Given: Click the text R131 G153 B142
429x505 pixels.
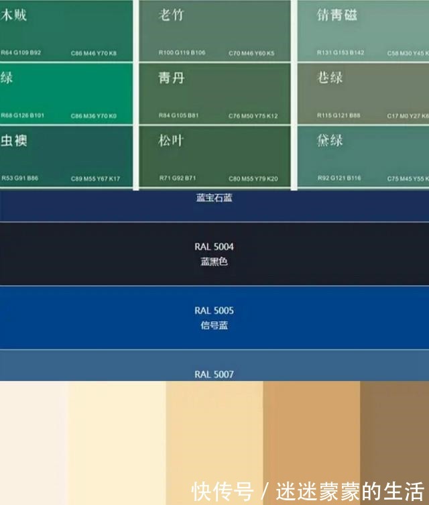Looking at the screenshot, I should pyautogui.click(x=341, y=52).
